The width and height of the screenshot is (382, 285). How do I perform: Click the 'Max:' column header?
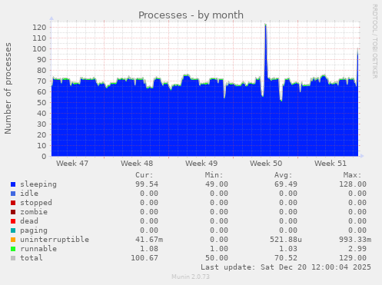tap(352, 175)
